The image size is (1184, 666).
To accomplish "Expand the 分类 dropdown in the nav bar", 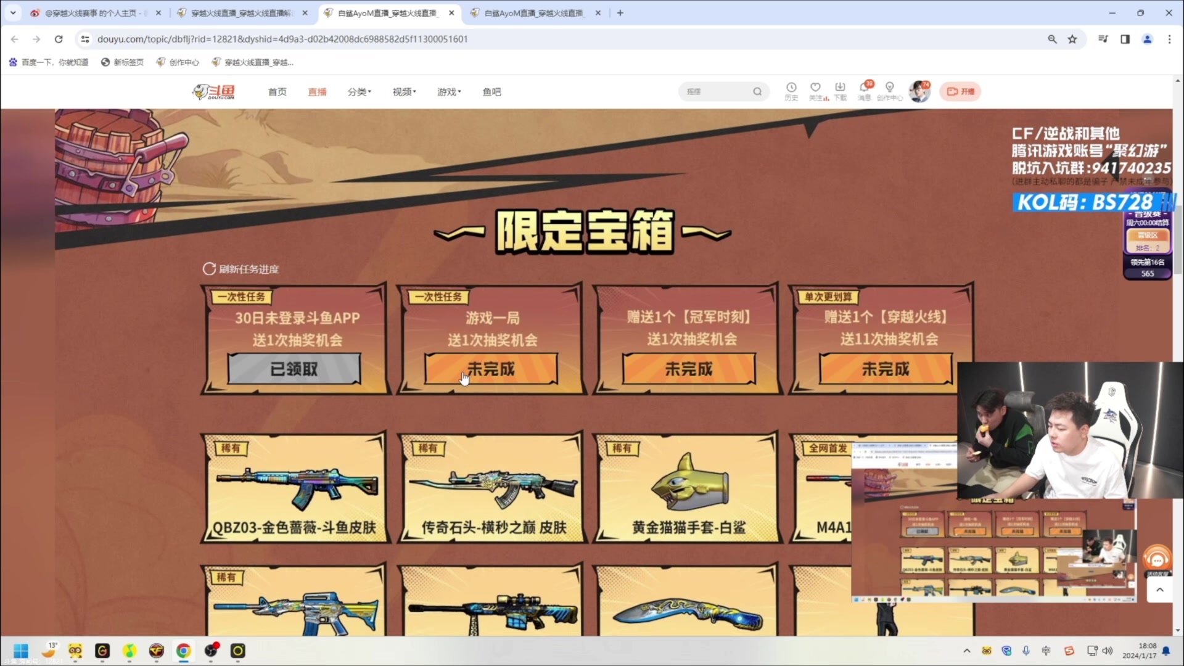I will click(x=359, y=92).
